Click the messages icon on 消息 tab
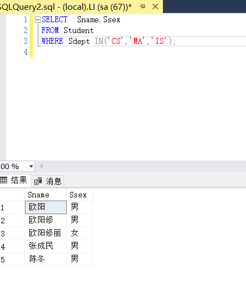 38,181
